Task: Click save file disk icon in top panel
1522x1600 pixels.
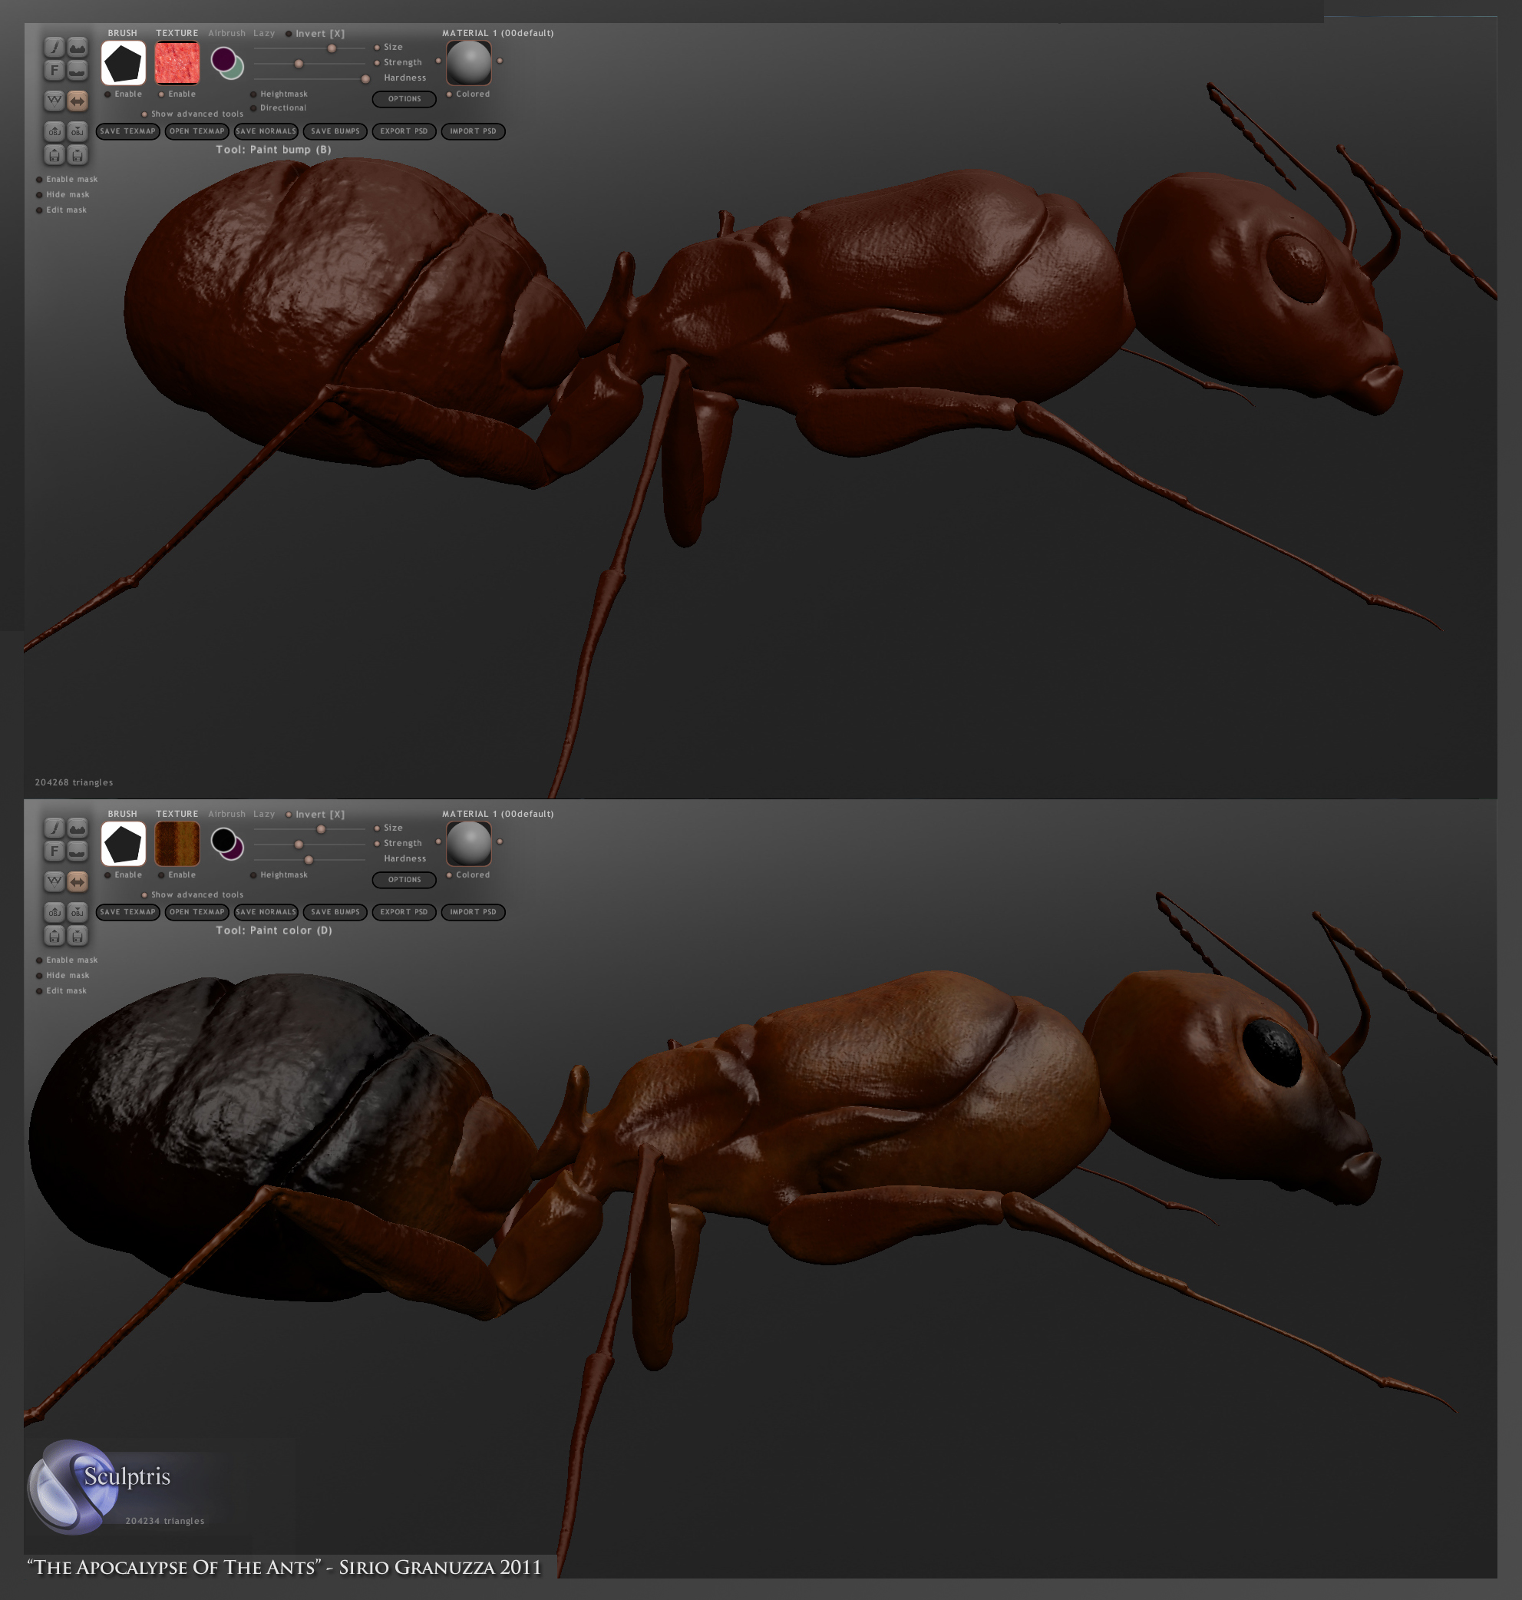Action: pyautogui.click(x=77, y=155)
